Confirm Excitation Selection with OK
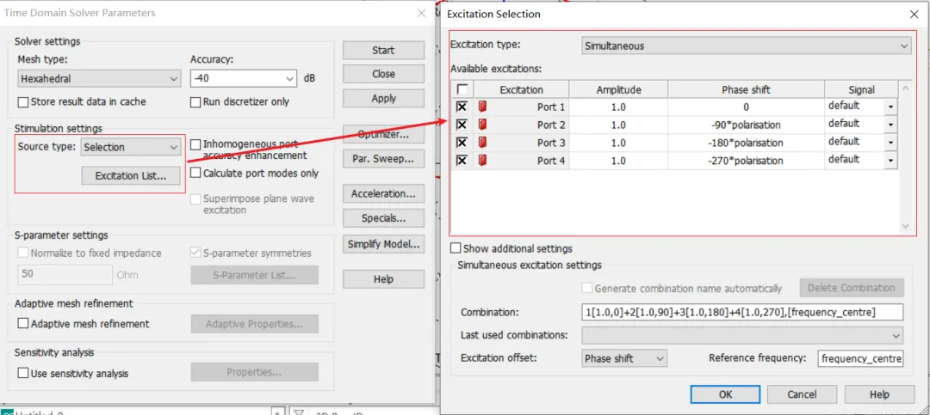This screenshot has height=415, width=930. 725,394
